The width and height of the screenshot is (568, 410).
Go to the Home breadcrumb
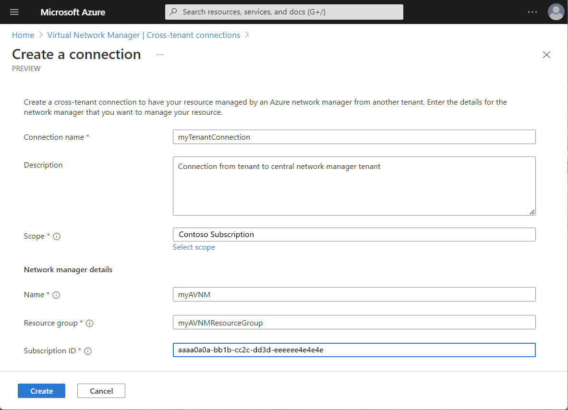click(x=23, y=35)
